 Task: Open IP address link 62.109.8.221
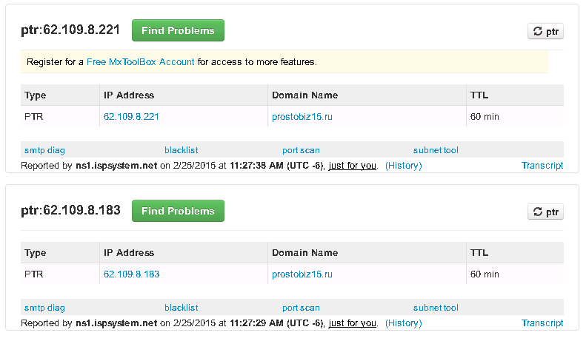pos(131,117)
